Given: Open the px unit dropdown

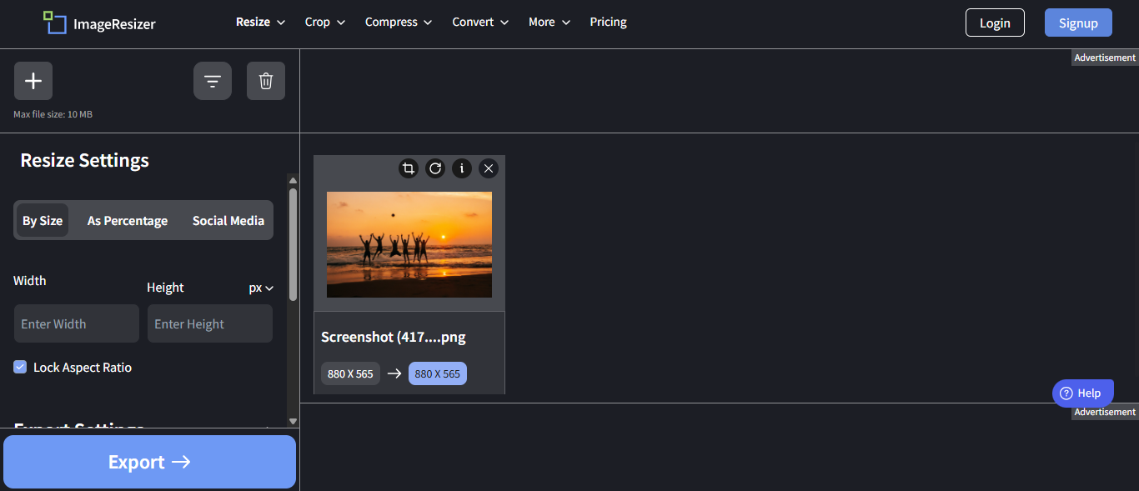Looking at the screenshot, I should point(259,287).
